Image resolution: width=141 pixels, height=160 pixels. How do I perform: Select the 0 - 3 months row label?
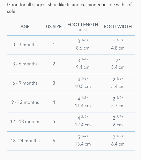[x=25, y=45]
